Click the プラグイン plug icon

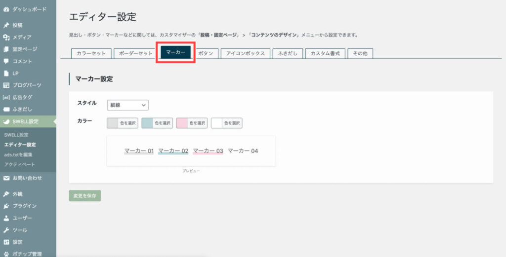6,206
